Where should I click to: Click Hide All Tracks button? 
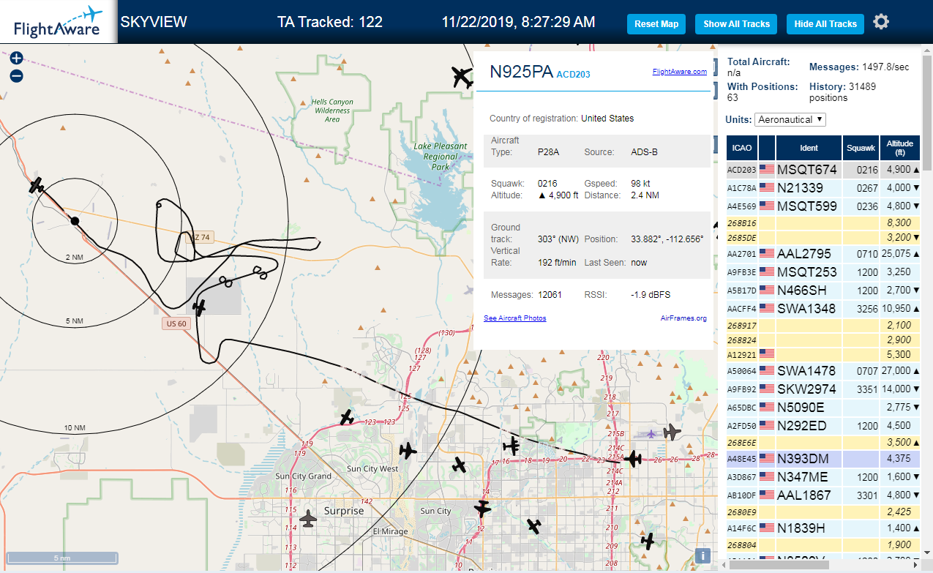(825, 24)
